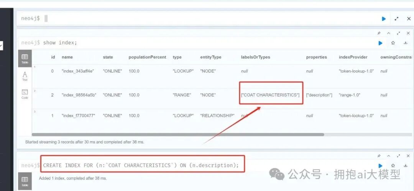Rerun the CREATE INDEX query

pyautogui.click(x=381, y=165)
